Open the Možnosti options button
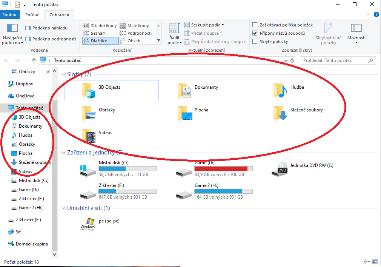This screenshot has width=381, height=267. (356, 33)
